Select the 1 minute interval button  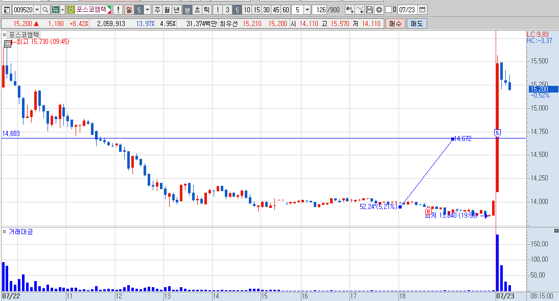(x=218, y=10)
